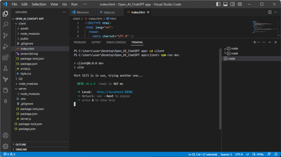Open script.js file in explorer
This screenshot has height=157, width=281.
point(40,69)
